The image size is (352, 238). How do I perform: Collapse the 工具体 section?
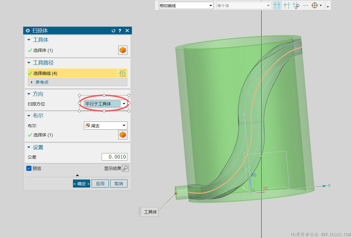pos(29,40)
